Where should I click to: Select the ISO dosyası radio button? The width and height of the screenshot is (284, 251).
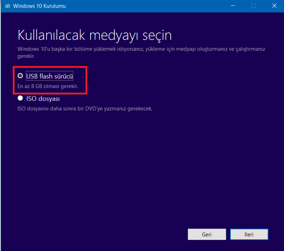pyautogui.click(x=20, y=98)
